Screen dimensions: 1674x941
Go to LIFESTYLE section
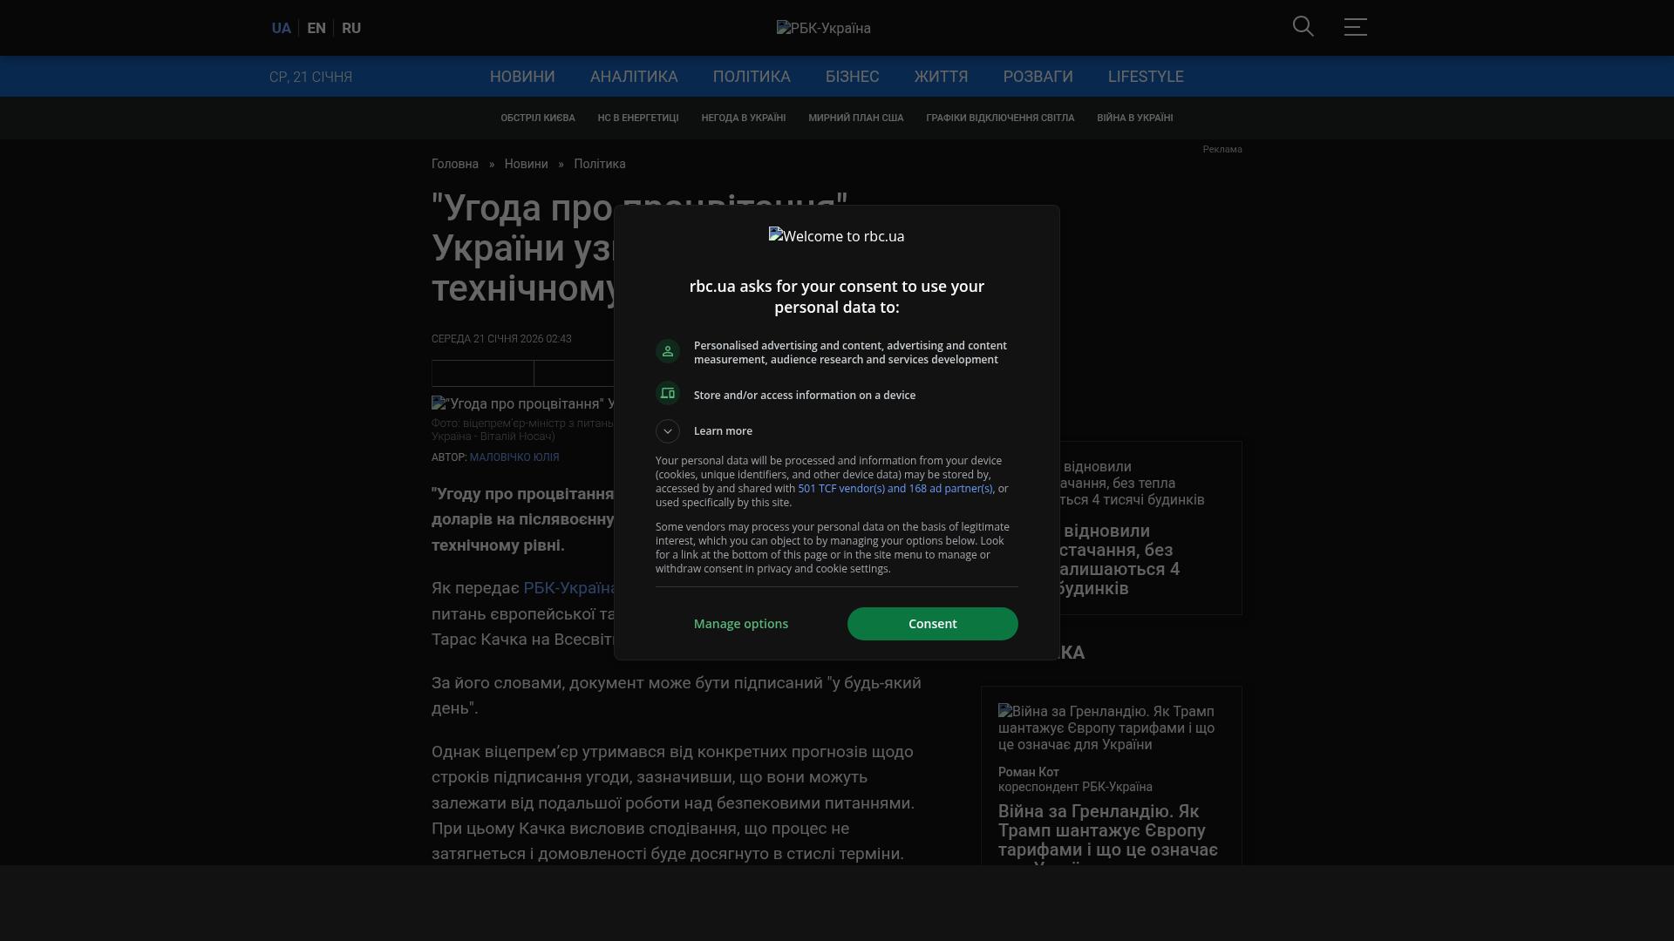coord(1146,77)
